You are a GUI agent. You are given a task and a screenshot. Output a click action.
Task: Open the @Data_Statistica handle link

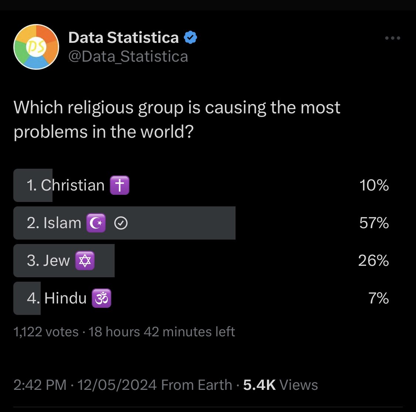128,56
